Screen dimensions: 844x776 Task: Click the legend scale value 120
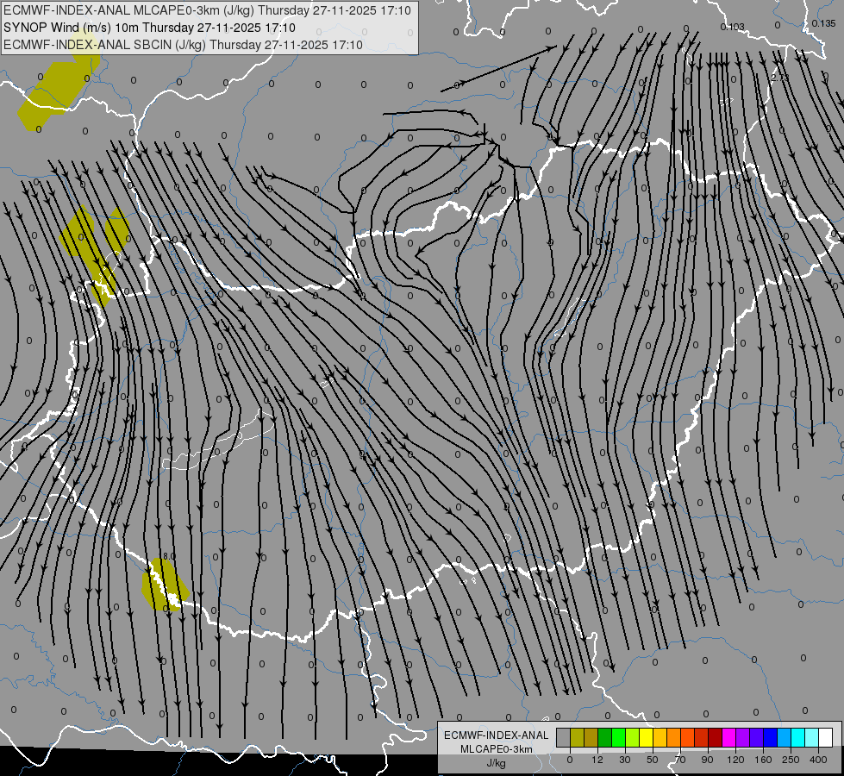click(x=735, y=760)
